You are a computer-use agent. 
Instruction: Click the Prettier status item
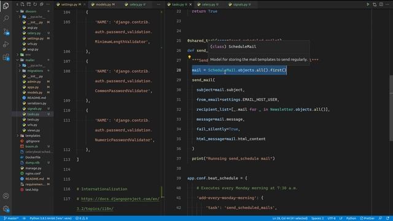(x=367, y=219)
